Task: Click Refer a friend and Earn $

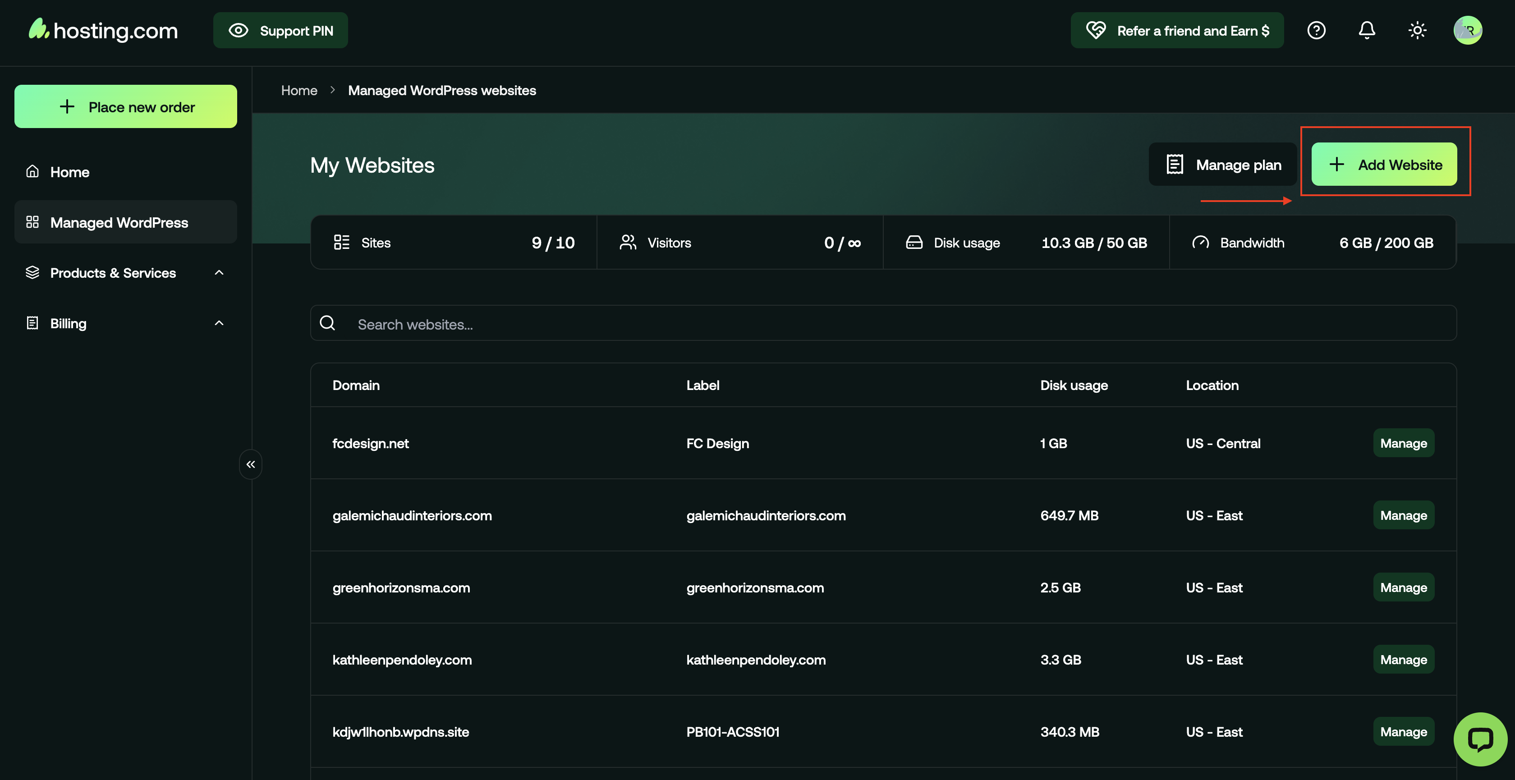Action: pos(1177,31)
